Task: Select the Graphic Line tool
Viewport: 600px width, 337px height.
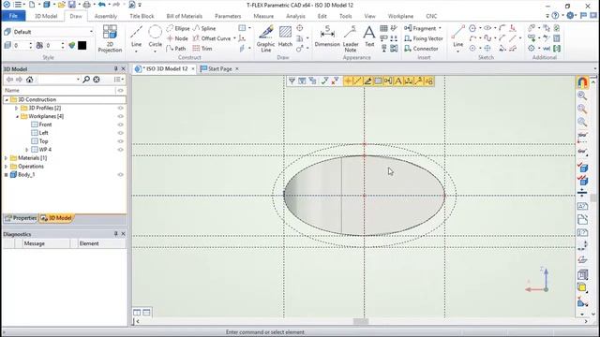Action: pos(266,38)
